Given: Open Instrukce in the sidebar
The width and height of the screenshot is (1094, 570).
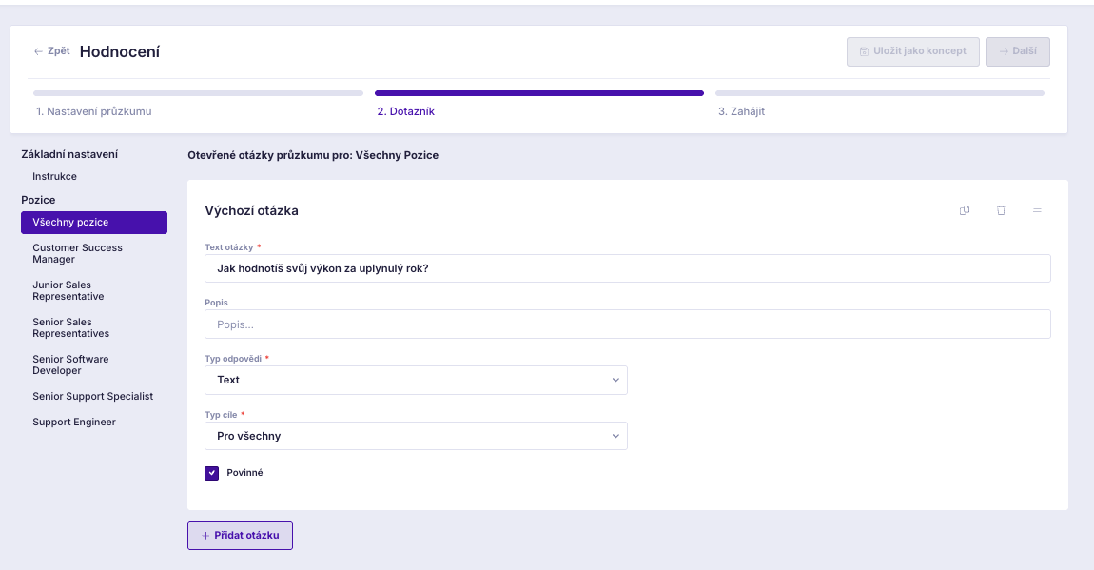Looking at the screenshot, I should 54,176.
